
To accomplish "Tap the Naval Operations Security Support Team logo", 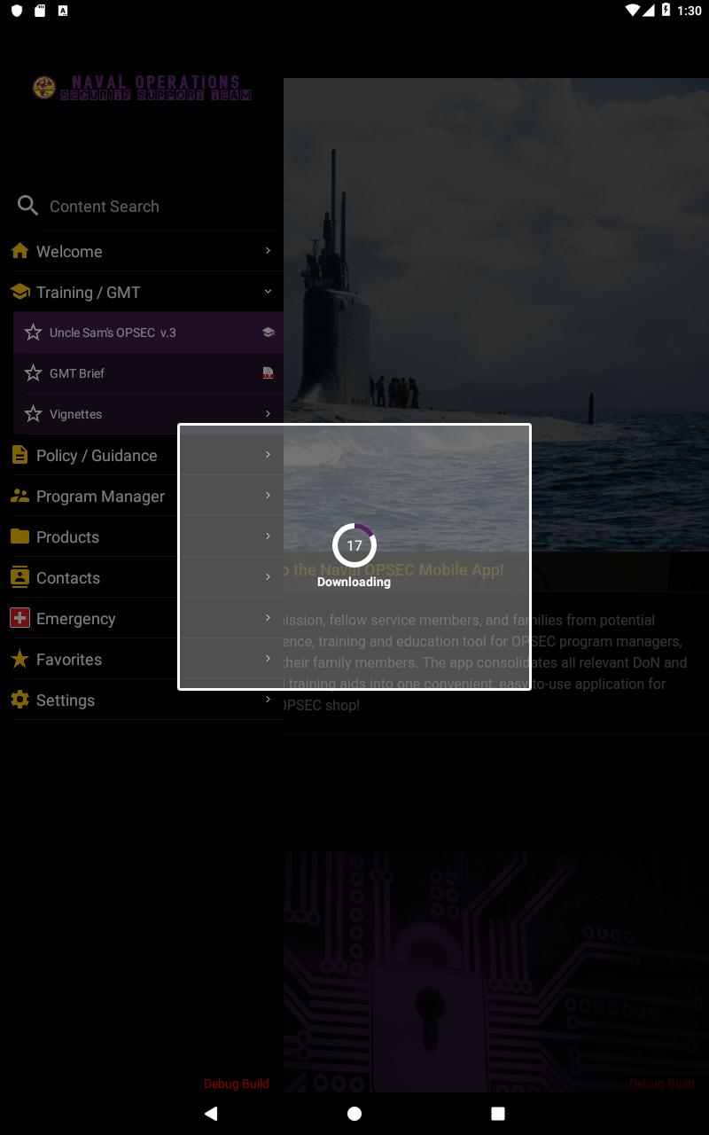I will 142,88.
